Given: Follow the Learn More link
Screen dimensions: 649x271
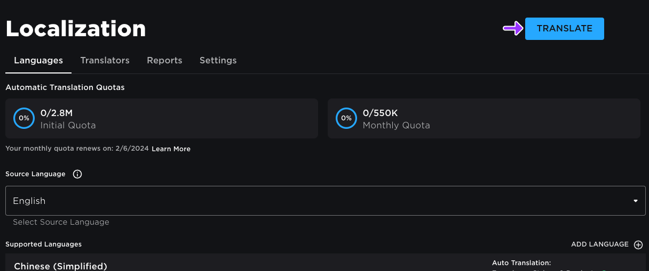Looking at the screenshot, I should pyautogui.click(x=171, y=149).
